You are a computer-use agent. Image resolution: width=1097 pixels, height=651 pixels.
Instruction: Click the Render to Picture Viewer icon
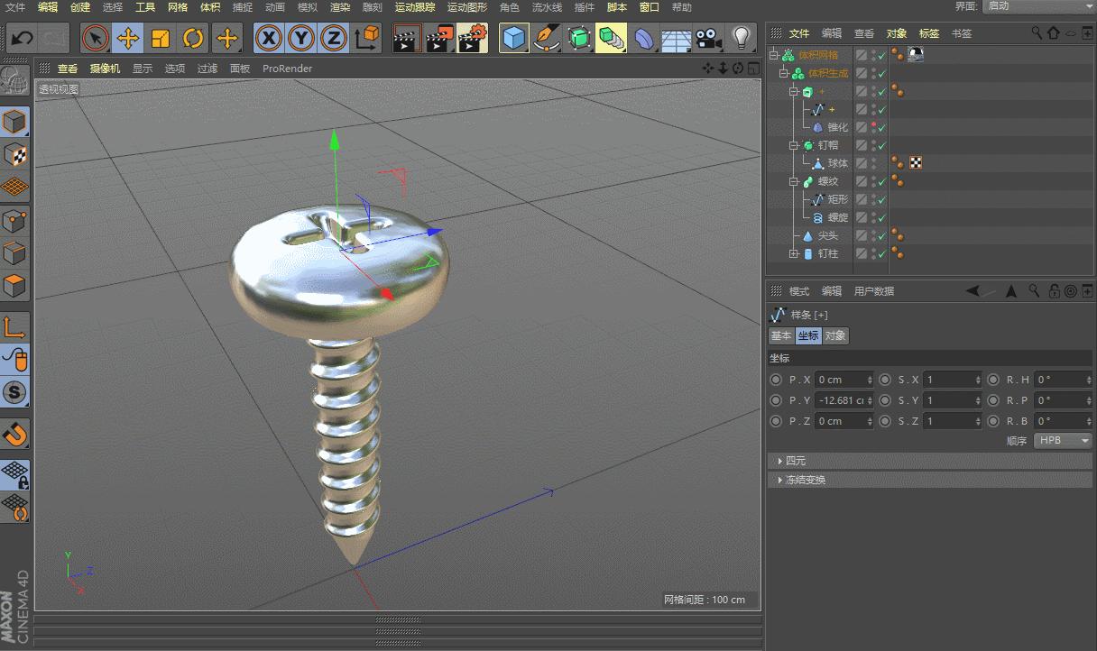pos(441,38)
